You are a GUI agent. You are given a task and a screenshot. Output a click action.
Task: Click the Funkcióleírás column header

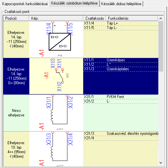[132, 18]
